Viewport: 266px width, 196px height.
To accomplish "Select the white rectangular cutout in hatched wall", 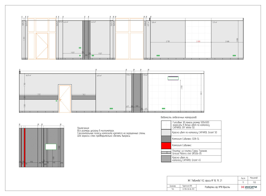I will [x=51, y=147].
